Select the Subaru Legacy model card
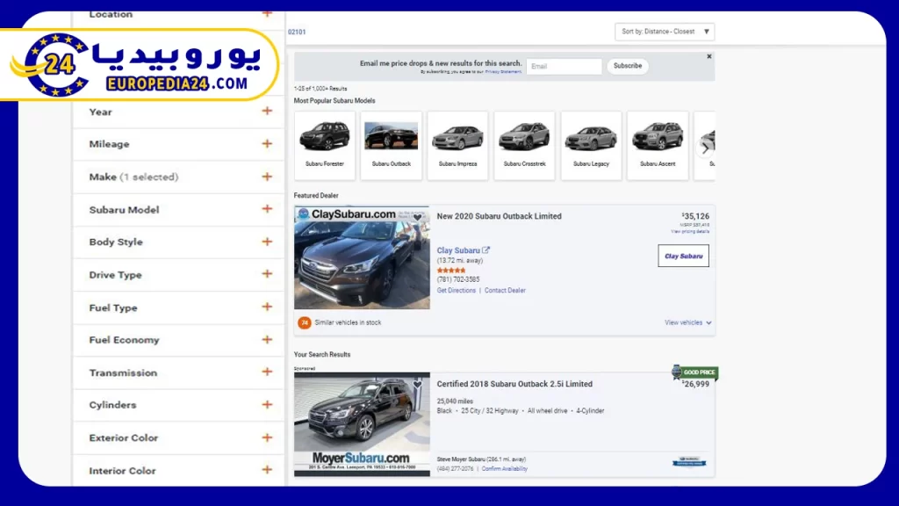Image resolution: width=899 pixels, height=506 pixels. click(x=591, y=146)
